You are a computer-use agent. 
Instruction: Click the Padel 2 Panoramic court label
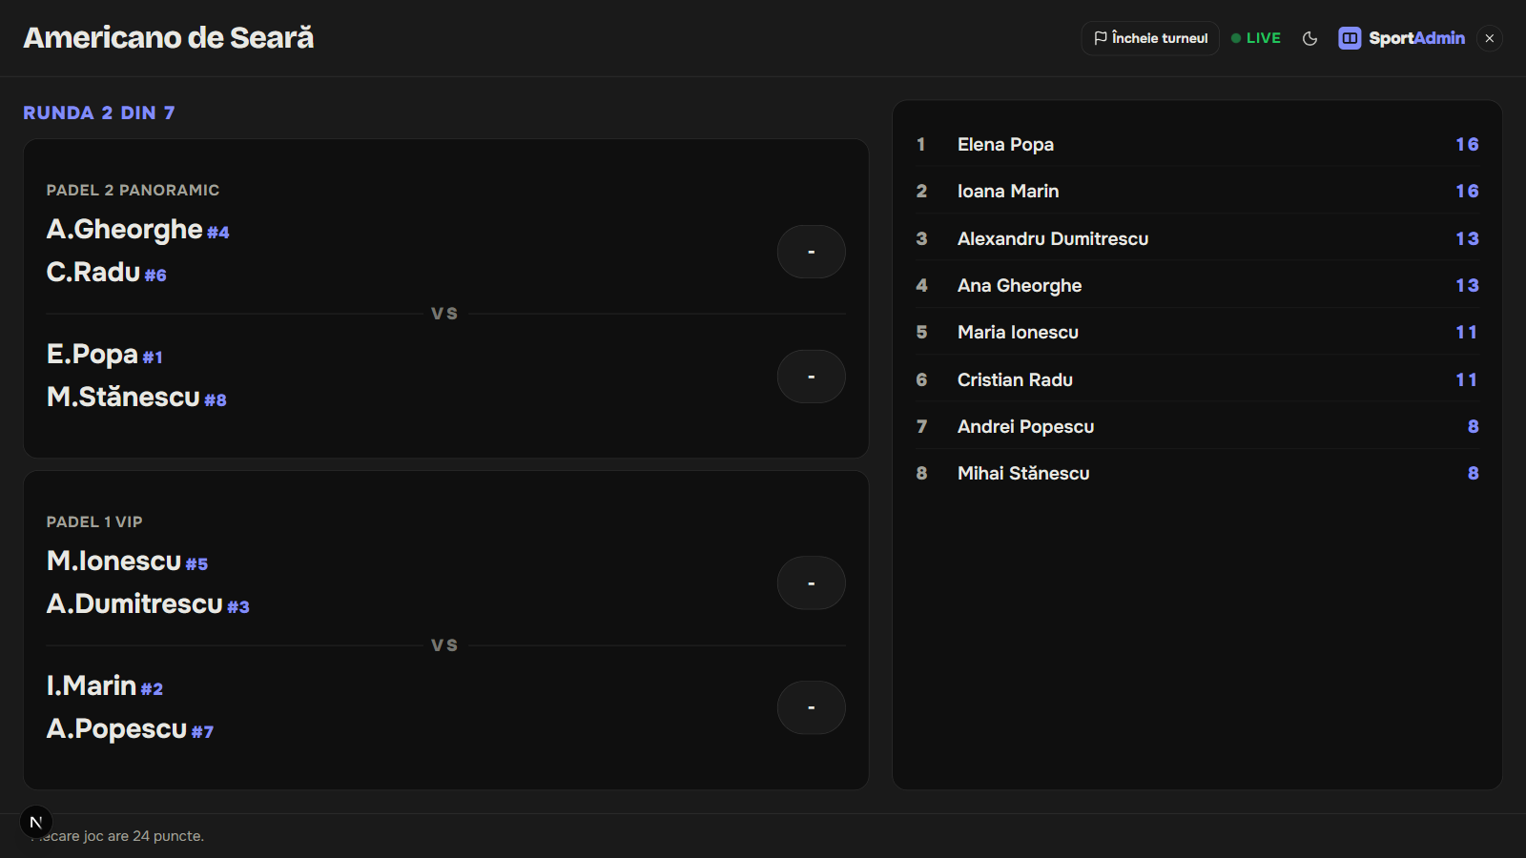coord(133,190)
